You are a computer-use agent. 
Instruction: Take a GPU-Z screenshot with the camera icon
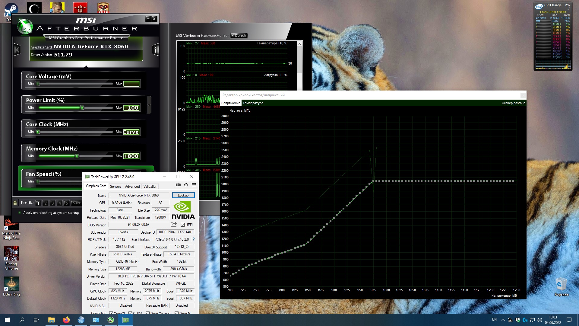click(x=178, y=185)
